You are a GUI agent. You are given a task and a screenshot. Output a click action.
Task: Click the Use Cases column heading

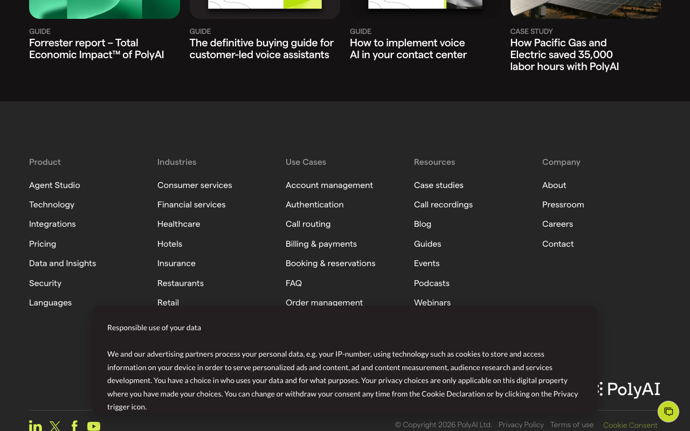[x=306, y=162]
